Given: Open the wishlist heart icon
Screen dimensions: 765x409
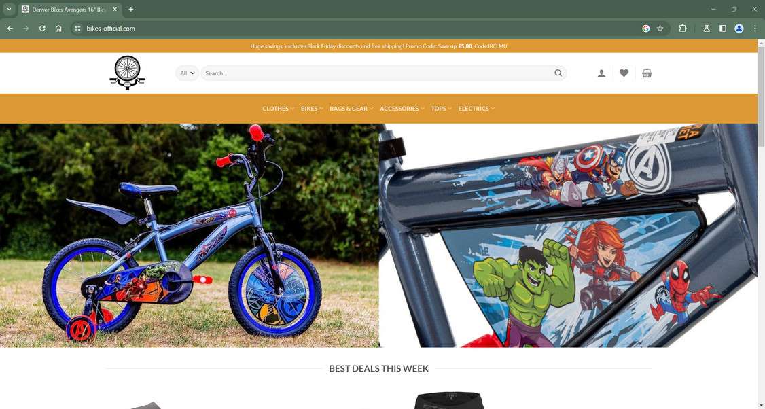Looking at the screenshot, I should (x=624, y=73).
